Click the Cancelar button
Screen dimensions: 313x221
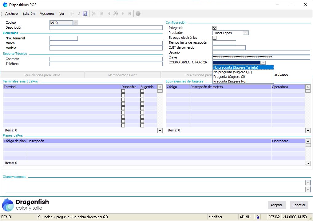(299, 205)
